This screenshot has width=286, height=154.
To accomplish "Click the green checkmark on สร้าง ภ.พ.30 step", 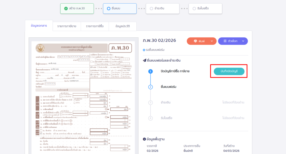I will coord(66,9).
